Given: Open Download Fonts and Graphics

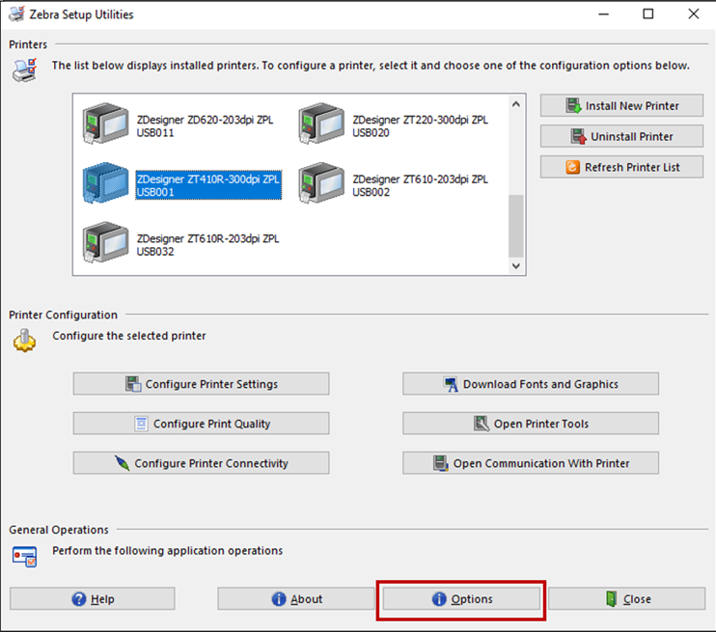Looking at the screenshot, I should coord(531,384).
